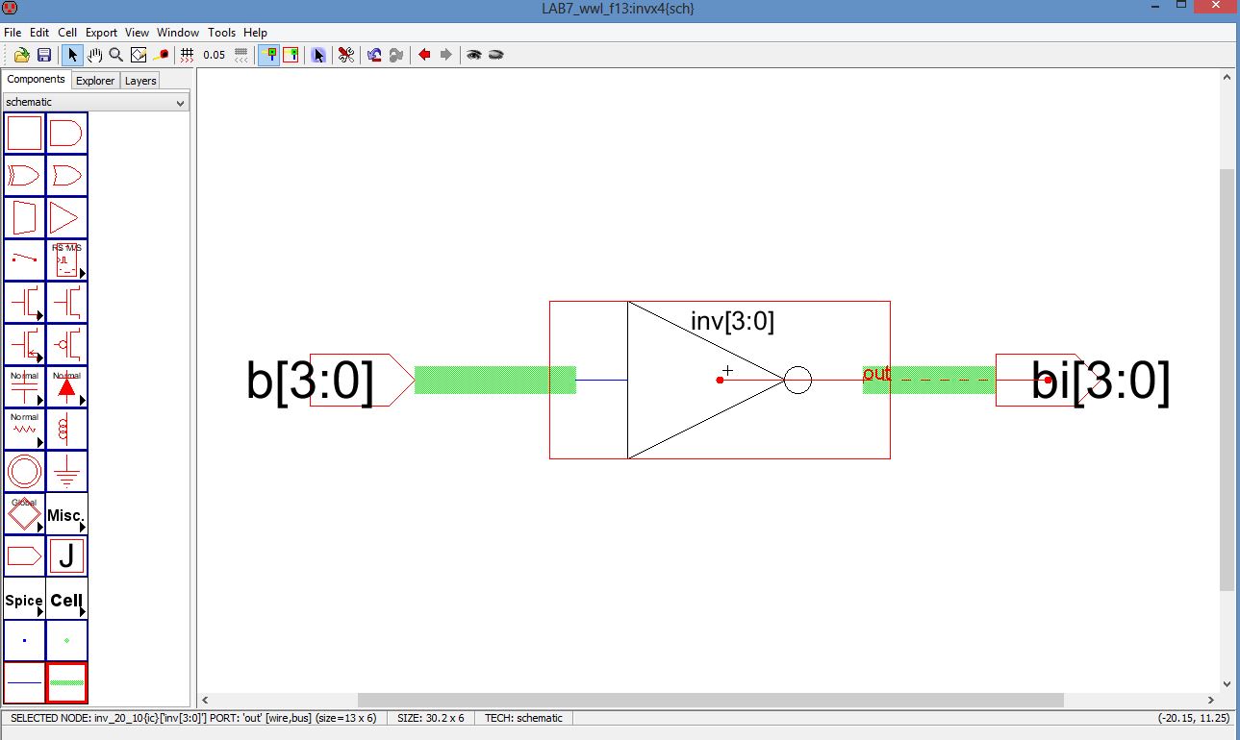Click the open eye visibility icon
The height and width of the screenshot is (740, 1240).
(x=474, y=55)
